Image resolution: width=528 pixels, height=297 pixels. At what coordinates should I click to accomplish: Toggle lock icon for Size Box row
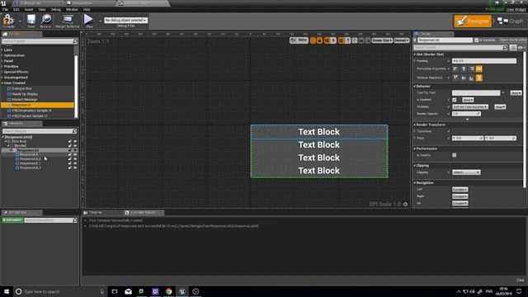click(x=70, y=141)
